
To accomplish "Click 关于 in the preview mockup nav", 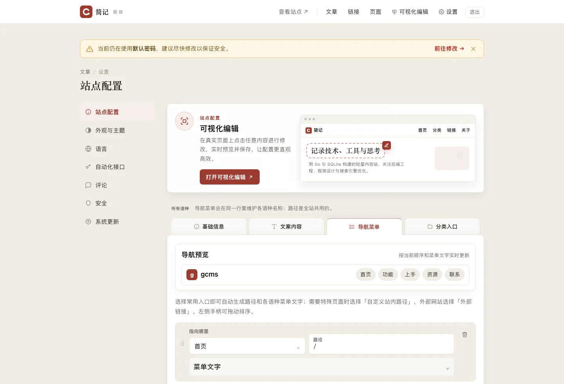I will 466,130.
